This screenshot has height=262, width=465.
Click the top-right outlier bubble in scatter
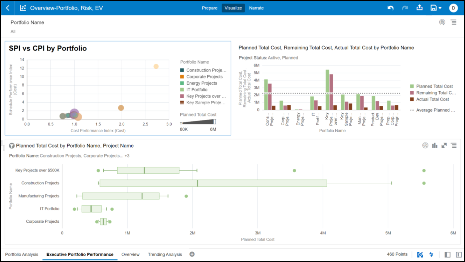(x=156, y=66)
